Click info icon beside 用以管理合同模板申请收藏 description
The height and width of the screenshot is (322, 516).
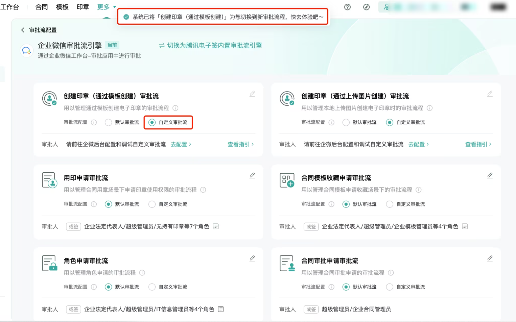[x=418, y=190]
